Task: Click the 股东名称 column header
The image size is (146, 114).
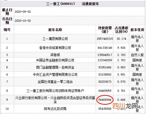Action: (55, 30)
